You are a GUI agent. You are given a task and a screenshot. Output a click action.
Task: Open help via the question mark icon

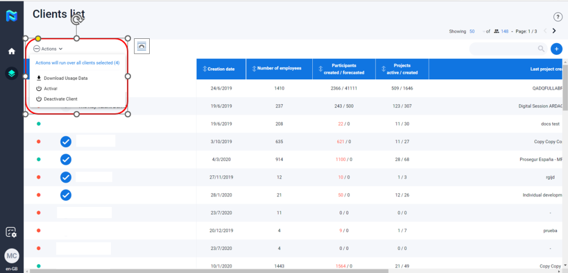pyautogui.click(x=558, y=17)
